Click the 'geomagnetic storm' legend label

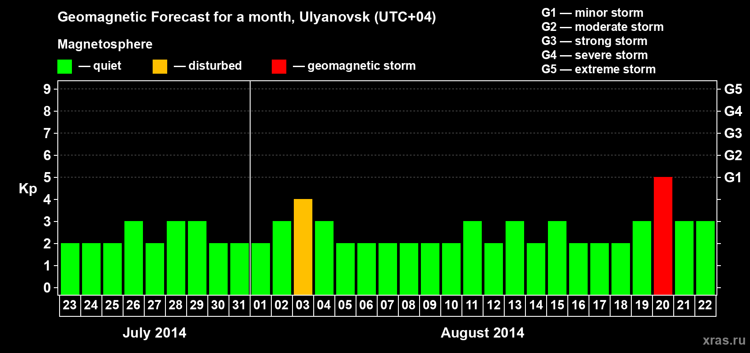click(x=361, y=66)
